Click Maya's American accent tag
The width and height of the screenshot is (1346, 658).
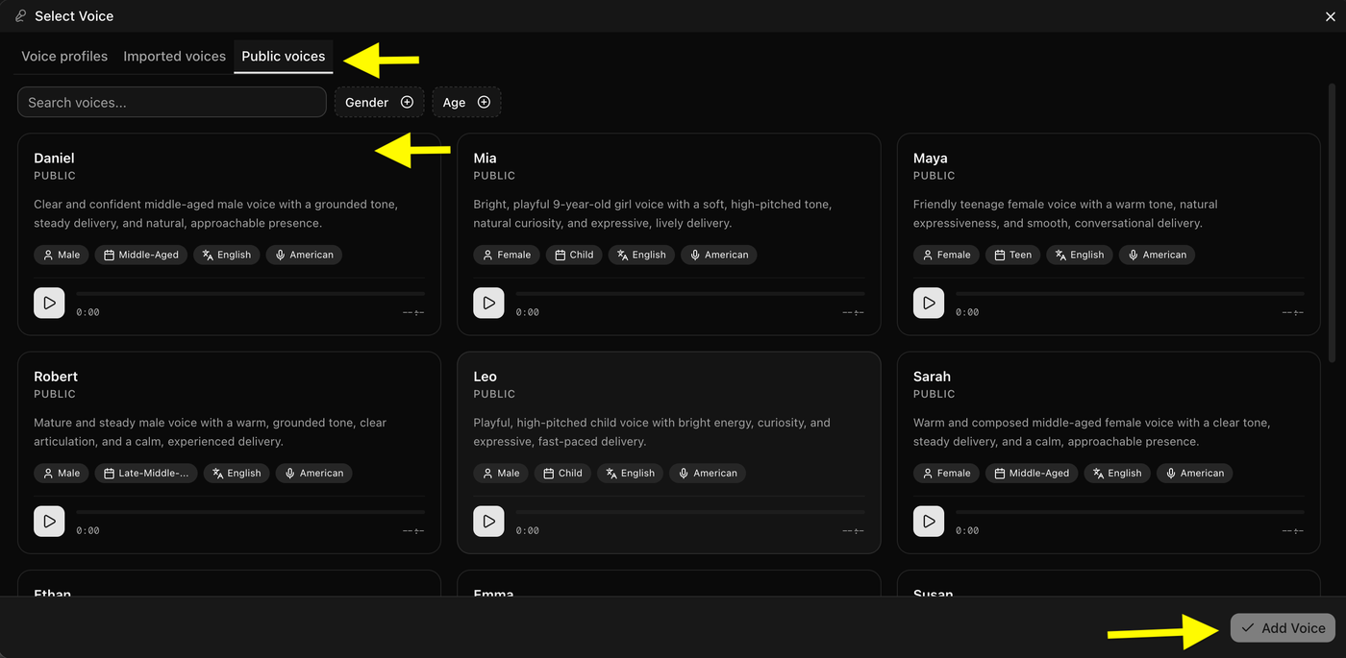(x=1157, y=255)
